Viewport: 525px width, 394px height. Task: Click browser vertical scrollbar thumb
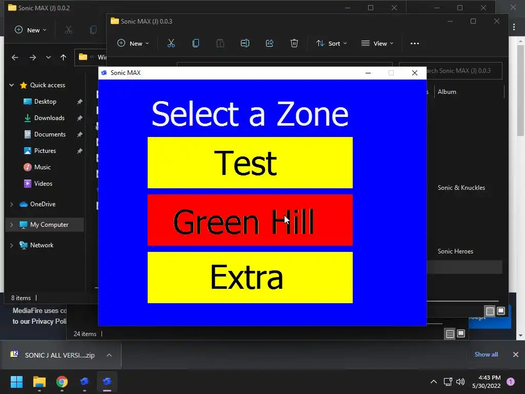click(x=520, y=90)
